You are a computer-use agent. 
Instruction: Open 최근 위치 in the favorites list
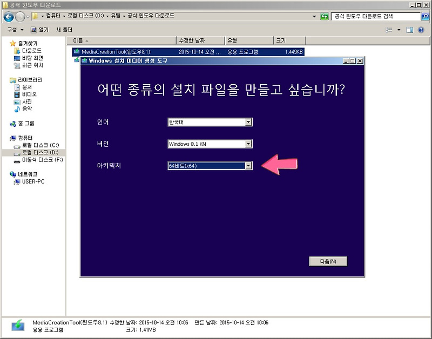tap(32, 65)
